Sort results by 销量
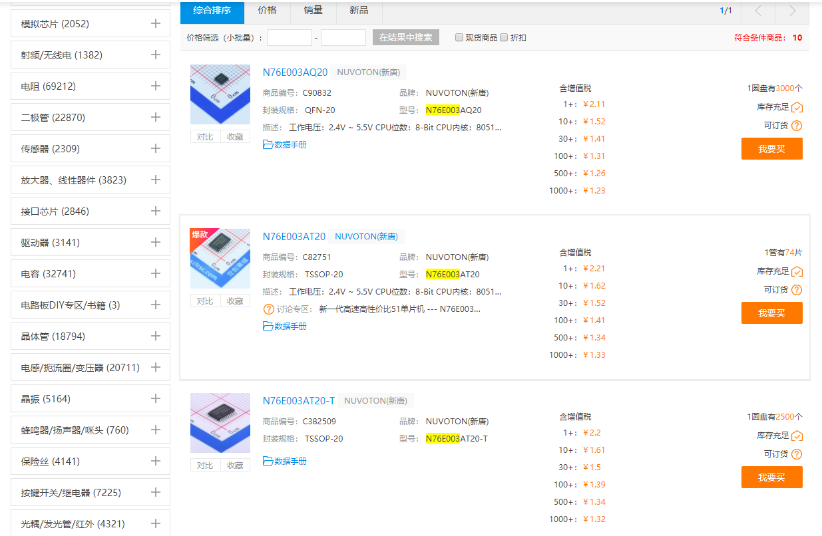Viewport: 822px width, 536px height. 313,11
